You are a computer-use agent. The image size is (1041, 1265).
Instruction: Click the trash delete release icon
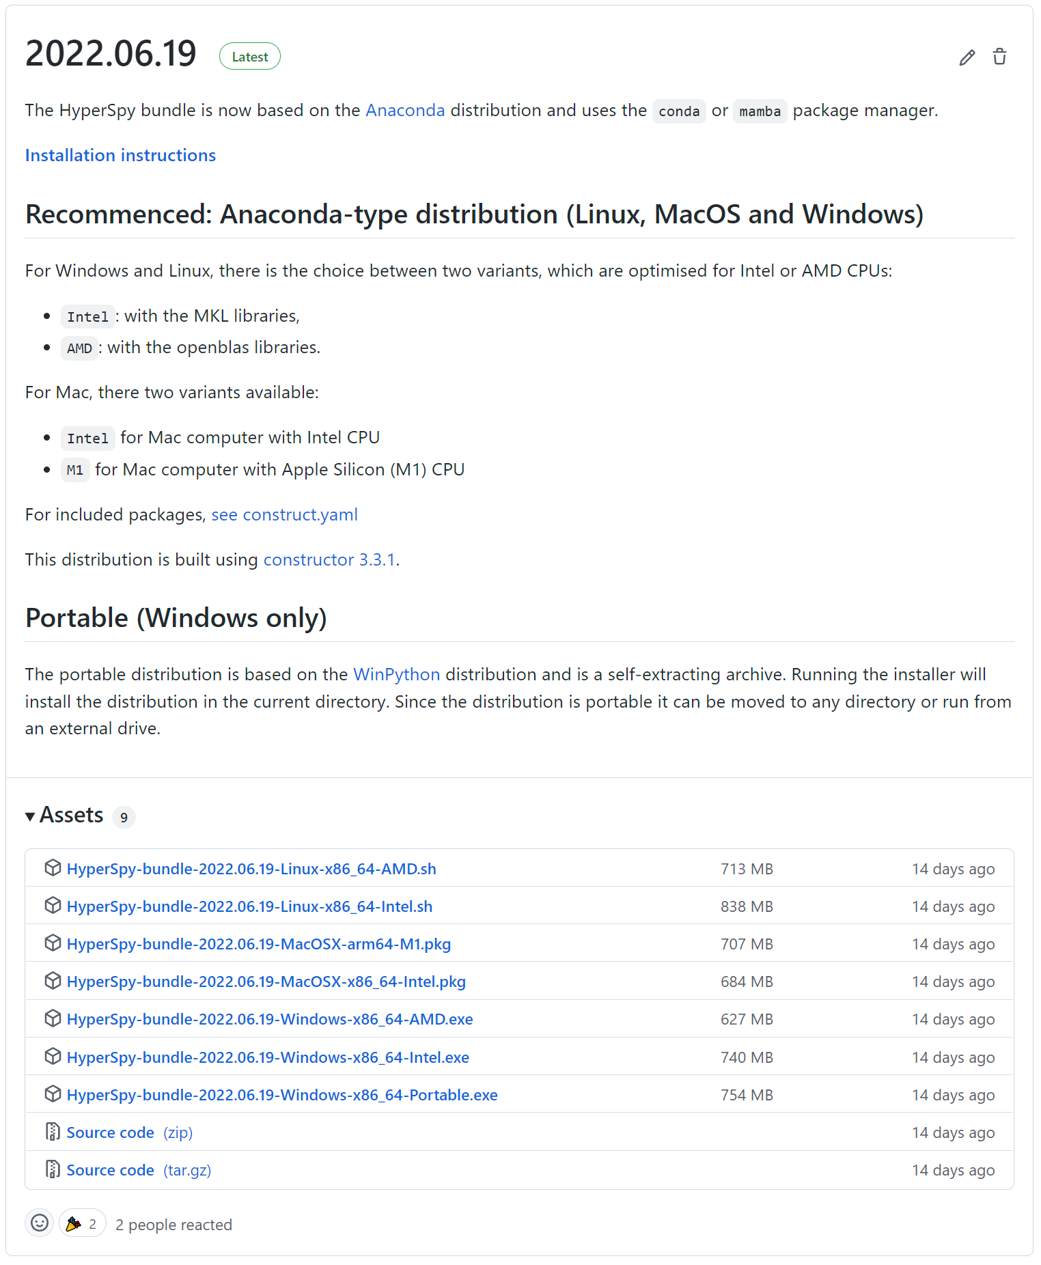999,57
